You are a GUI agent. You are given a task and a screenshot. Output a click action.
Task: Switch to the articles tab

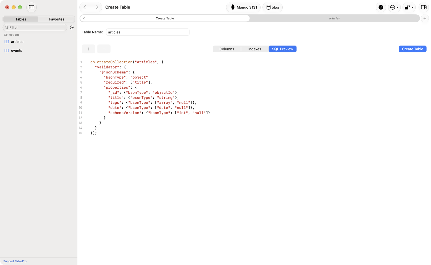pyautogui.click(x=334, y=18)
